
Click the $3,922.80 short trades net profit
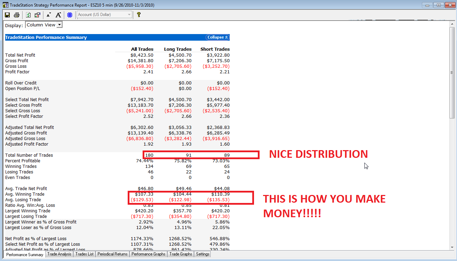tap(218, 55)
